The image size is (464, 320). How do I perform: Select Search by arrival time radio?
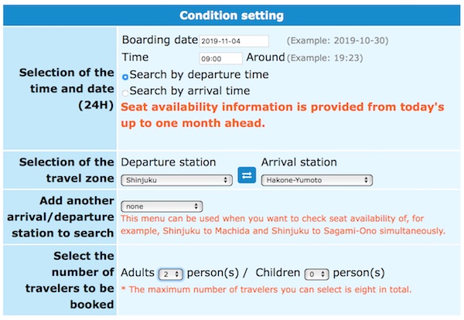(126, 93)
